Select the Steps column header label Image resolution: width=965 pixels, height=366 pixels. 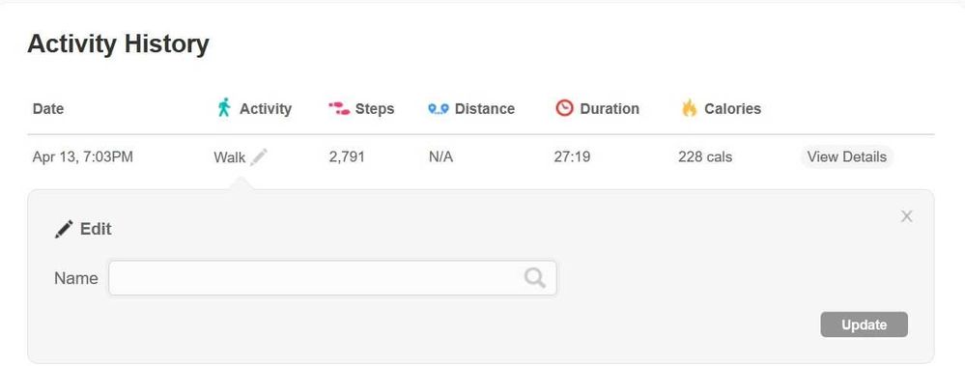[375, 109]
